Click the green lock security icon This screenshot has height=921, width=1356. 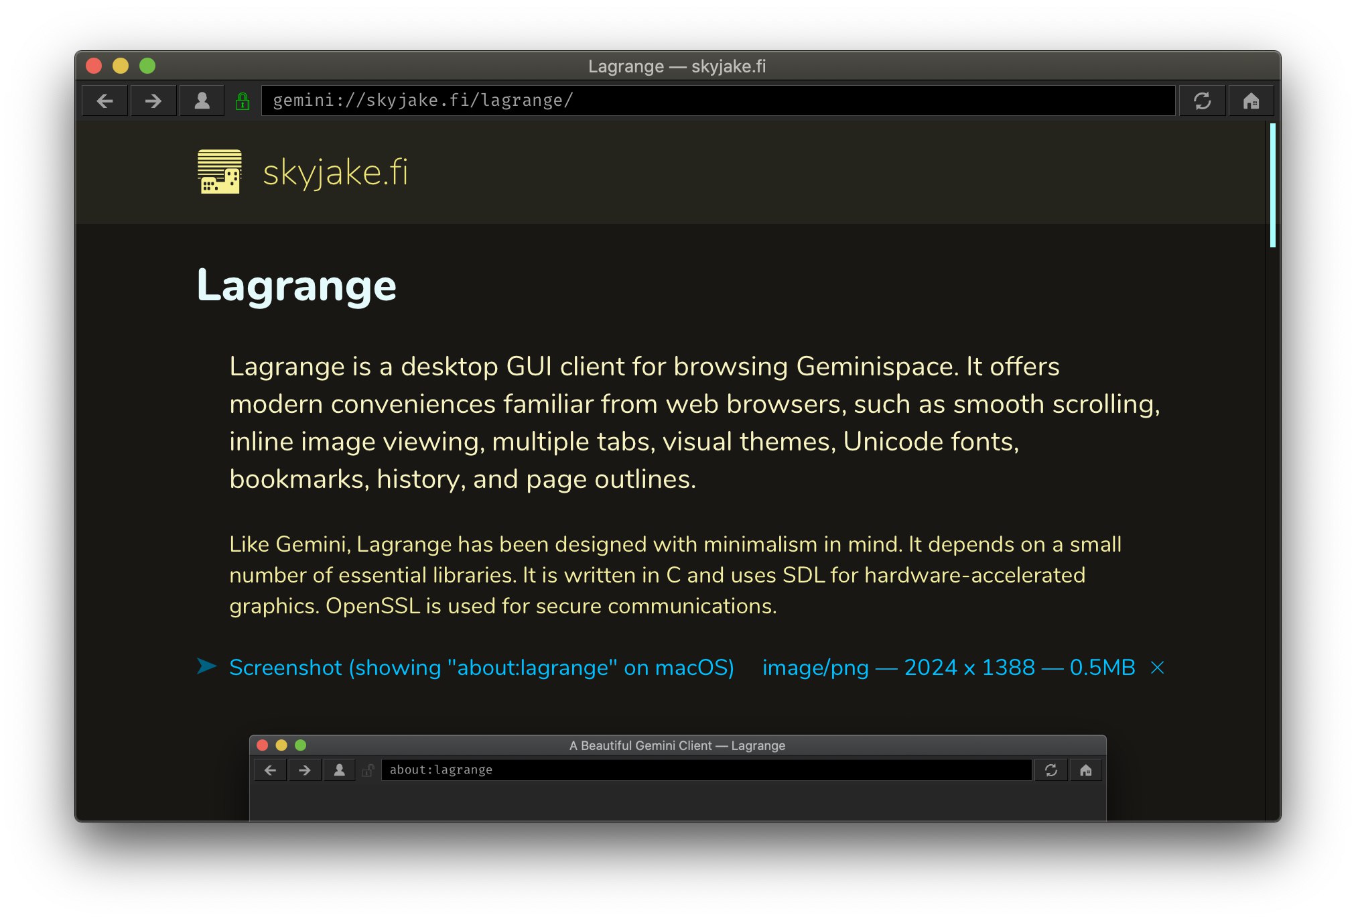(243, 101)
